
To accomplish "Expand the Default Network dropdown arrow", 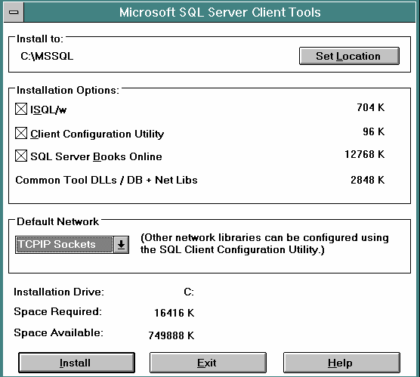I will (122, 245).
